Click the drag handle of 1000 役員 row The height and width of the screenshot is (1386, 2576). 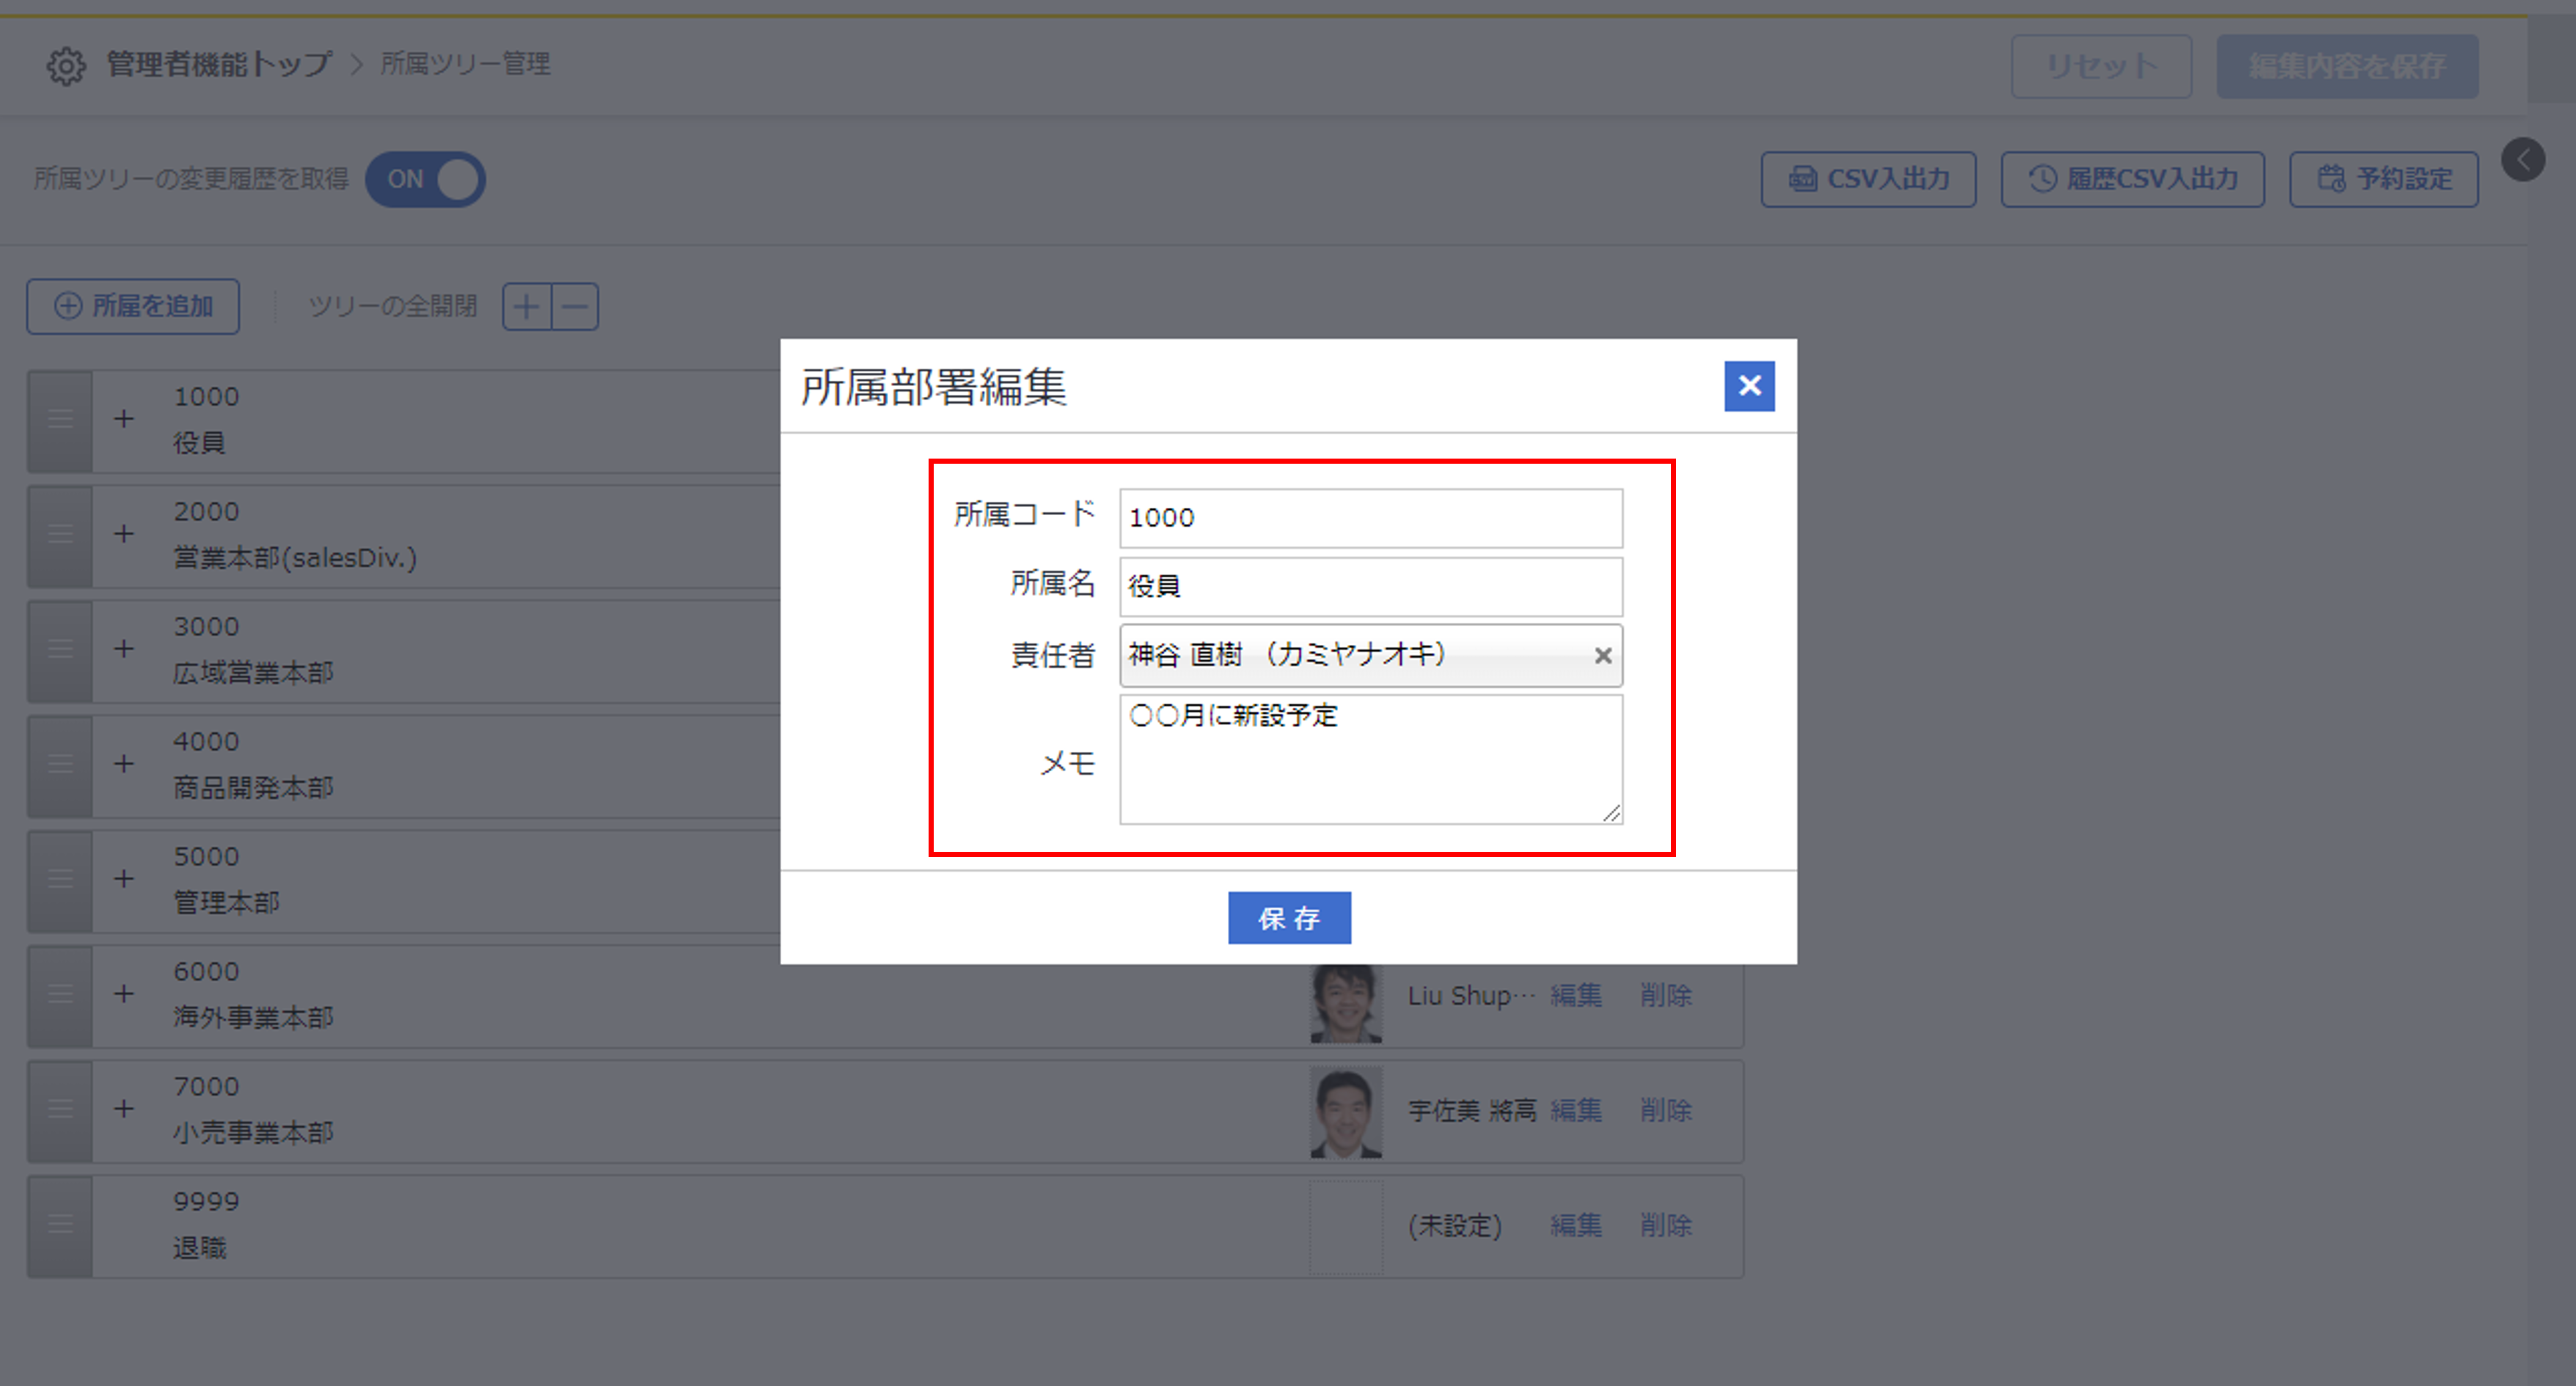60,421
